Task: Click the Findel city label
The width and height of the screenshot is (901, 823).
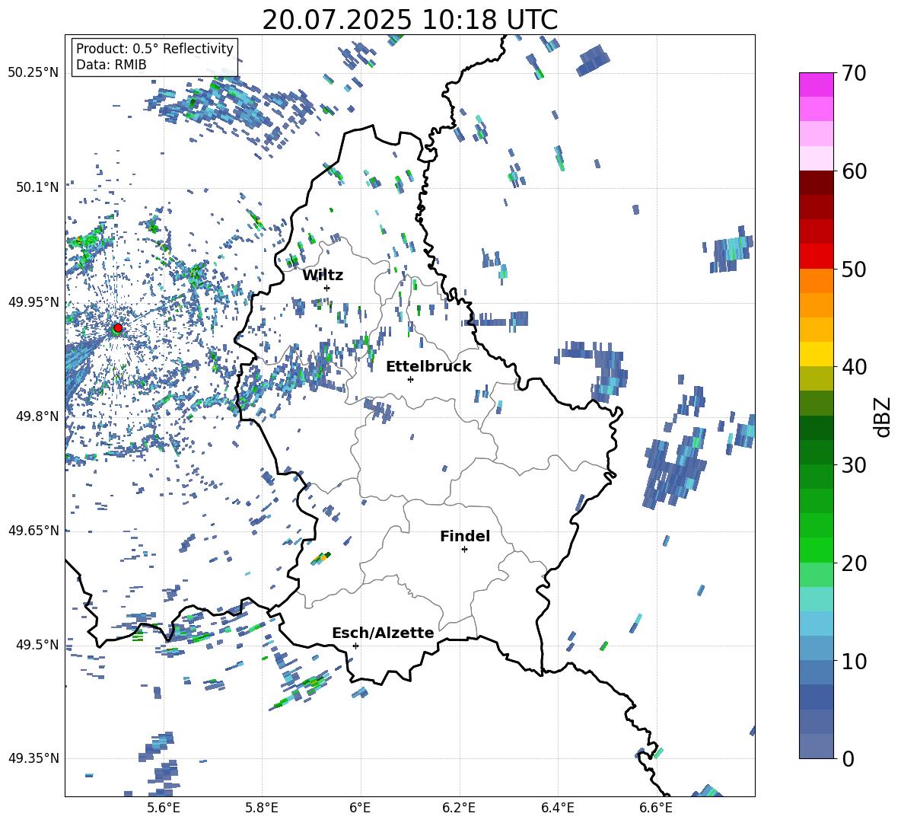Action: pyautogui.click(x=465, y=536)
